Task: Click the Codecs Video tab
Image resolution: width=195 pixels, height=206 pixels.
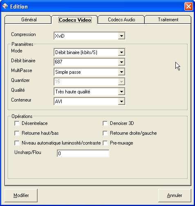Action: 75,20
